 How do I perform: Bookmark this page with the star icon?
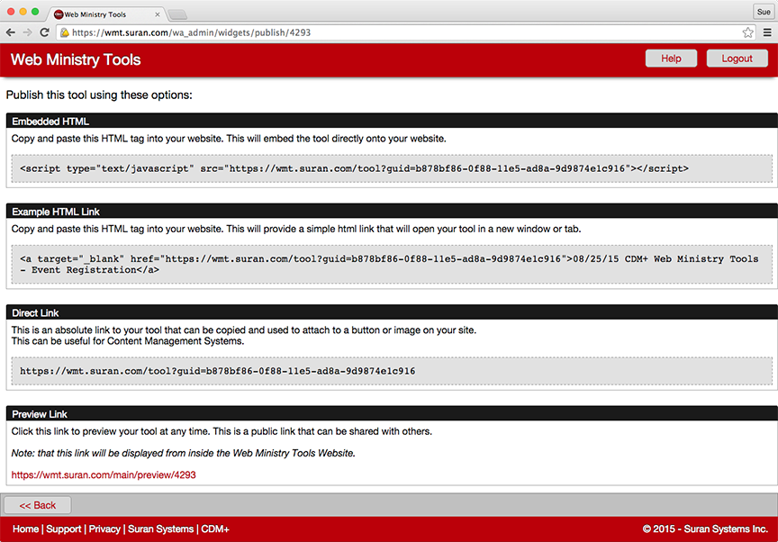(x=747, y=32)
